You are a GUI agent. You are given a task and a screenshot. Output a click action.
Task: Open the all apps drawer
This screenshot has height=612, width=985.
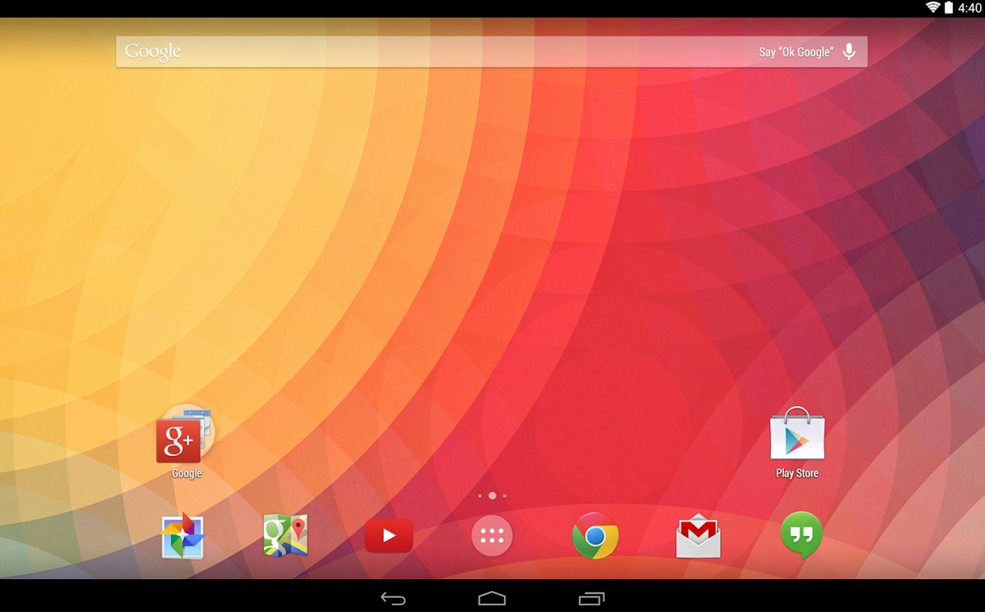click(x=492, y=536)
